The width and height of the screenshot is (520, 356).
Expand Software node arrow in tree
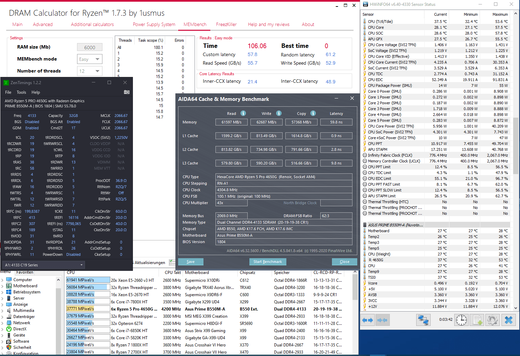[x=2, y=342]
